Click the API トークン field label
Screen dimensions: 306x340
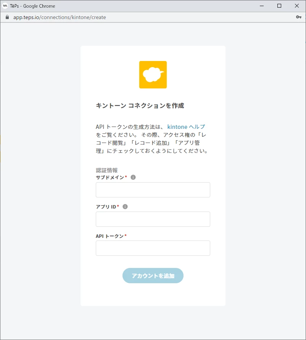110,236
